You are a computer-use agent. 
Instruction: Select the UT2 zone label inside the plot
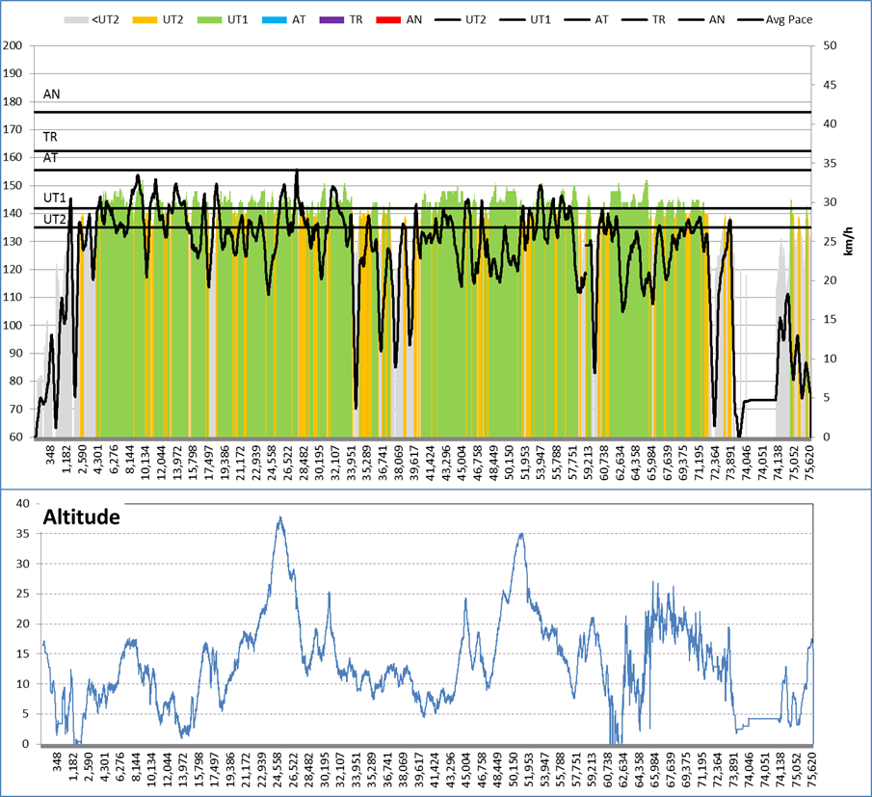tap(55, 219)
